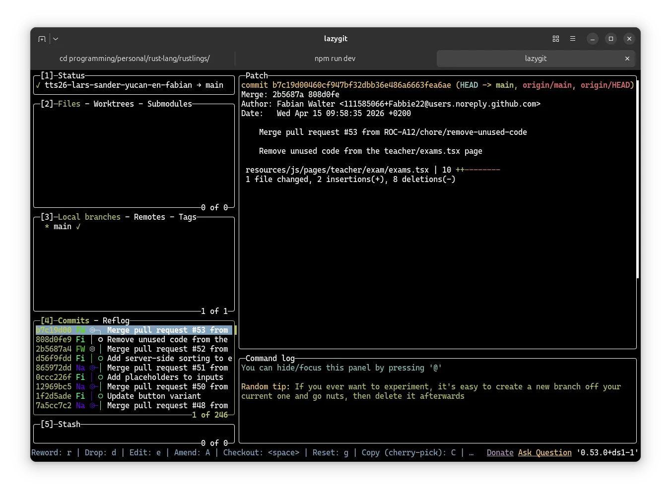
Task: Click the full commit hash b7c19d00460cf947… in Patch
Action: coord(362,85)
